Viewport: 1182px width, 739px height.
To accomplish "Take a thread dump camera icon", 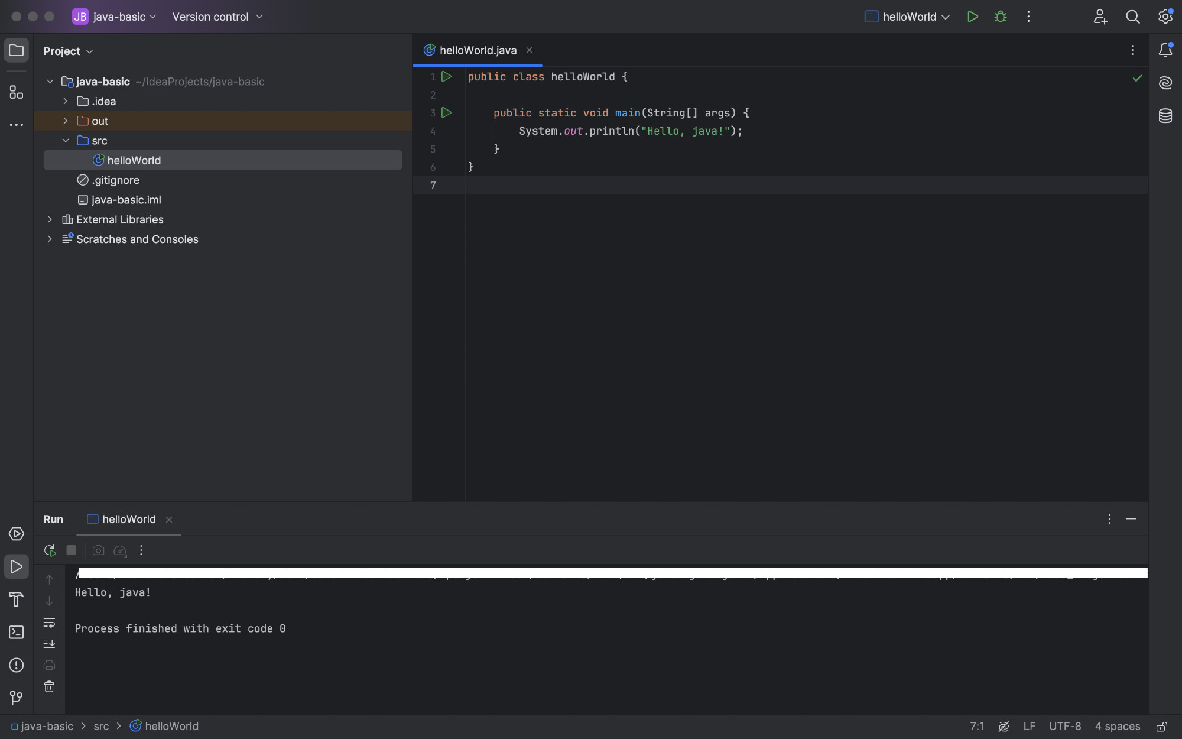I will pos(99,550).
